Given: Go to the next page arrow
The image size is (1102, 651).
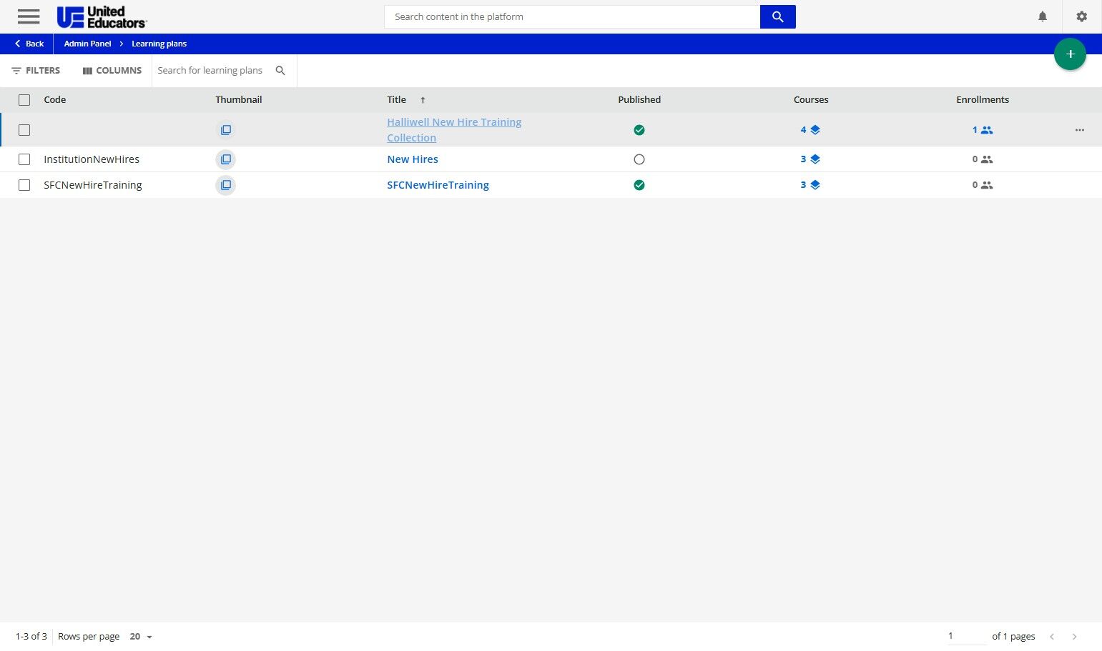Looking at the screenshot, I should coord(1074,637).
